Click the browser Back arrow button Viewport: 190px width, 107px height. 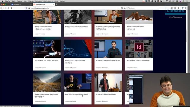tap(2, 8)
